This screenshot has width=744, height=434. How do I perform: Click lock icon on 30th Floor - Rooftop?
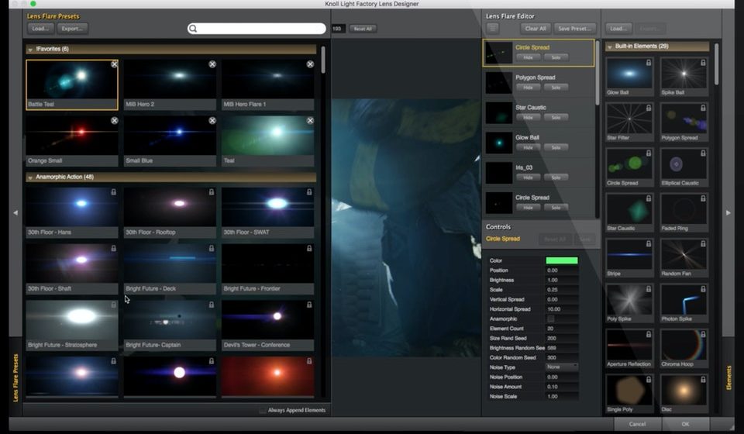pyautogui.click(x=211, y=192)
